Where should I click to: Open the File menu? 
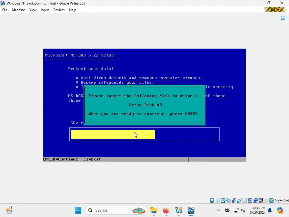point(5,10)
